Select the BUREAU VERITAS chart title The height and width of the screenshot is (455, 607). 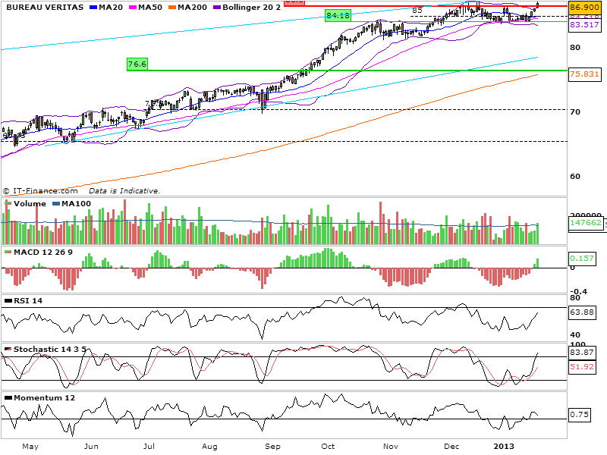45,8
